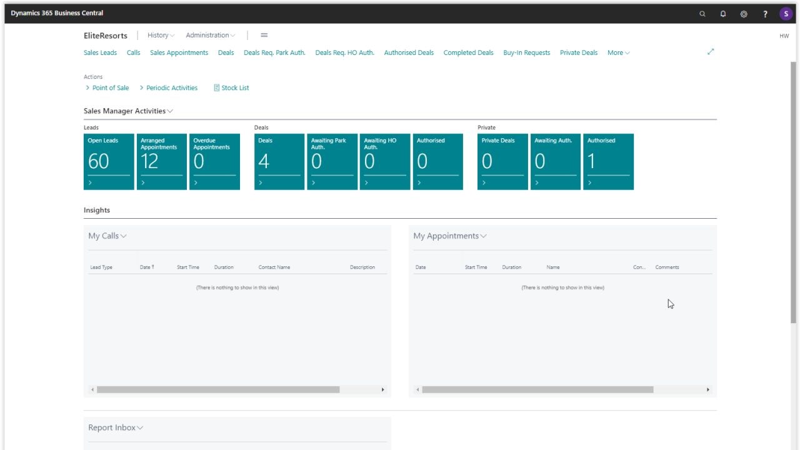This screenshot has width=800, height=450.
Task: Click Contact Name column header
Action: point(274,267)
